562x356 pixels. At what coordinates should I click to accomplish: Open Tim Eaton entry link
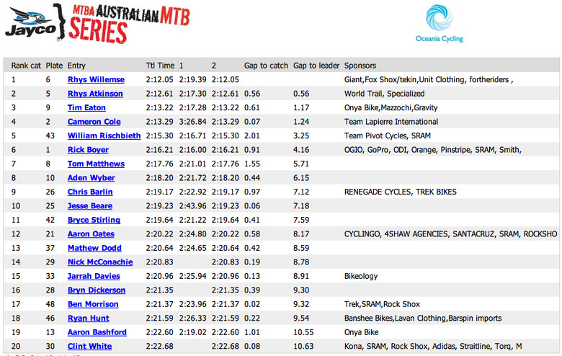click(86, 107)
